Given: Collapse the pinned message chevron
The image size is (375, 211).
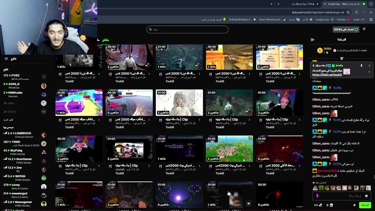Looking at the screenshot, I should (x=369, y=72).
